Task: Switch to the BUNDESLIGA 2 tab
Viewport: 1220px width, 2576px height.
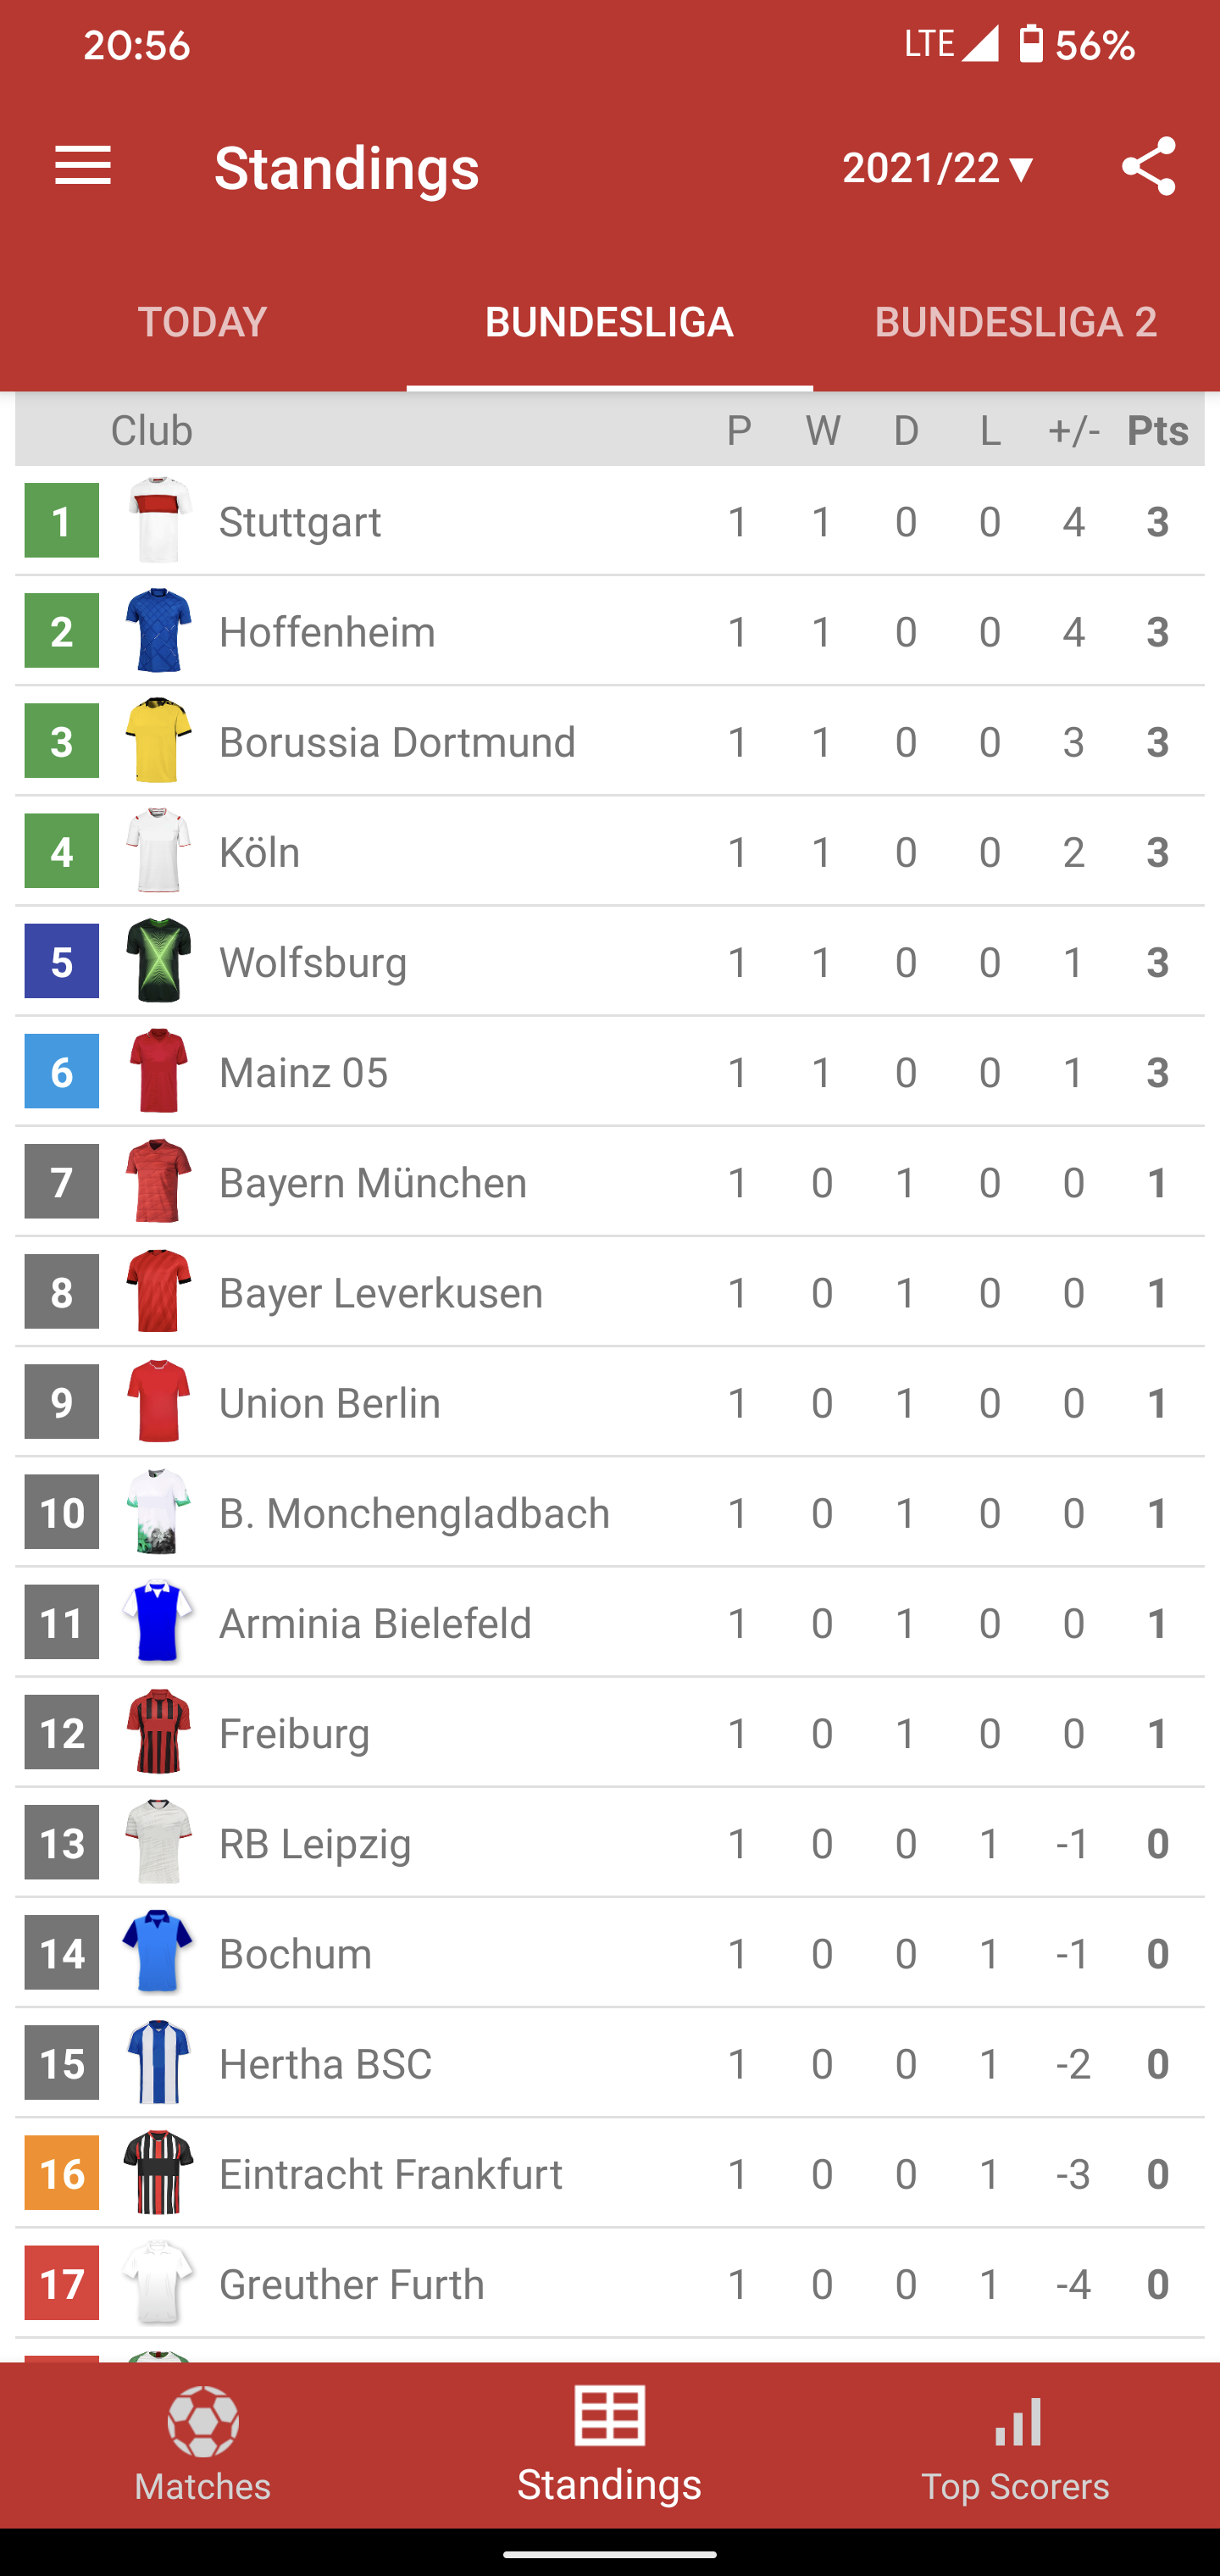Action: click(1016, 322)
